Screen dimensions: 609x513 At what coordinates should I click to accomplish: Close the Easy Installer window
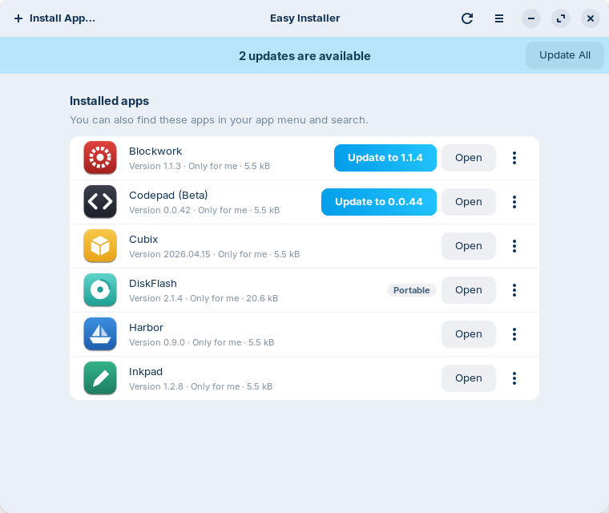pos(591,18)
